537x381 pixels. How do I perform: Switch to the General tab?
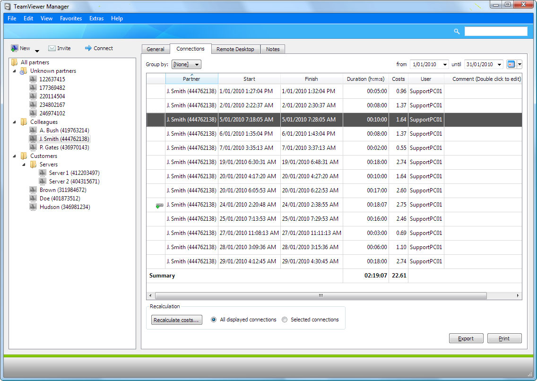click(156, 49)
